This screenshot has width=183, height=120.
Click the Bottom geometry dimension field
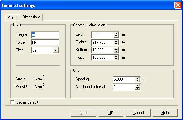pos(103,50)
